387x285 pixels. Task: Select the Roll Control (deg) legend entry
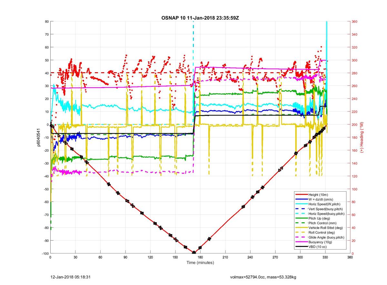point(322,233)
